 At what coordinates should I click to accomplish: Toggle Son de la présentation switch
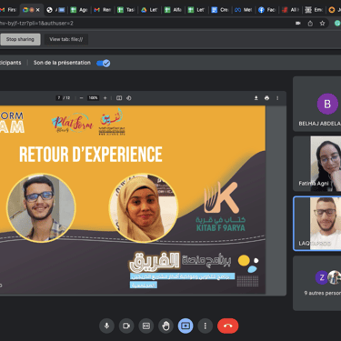(x=104, y=63)
